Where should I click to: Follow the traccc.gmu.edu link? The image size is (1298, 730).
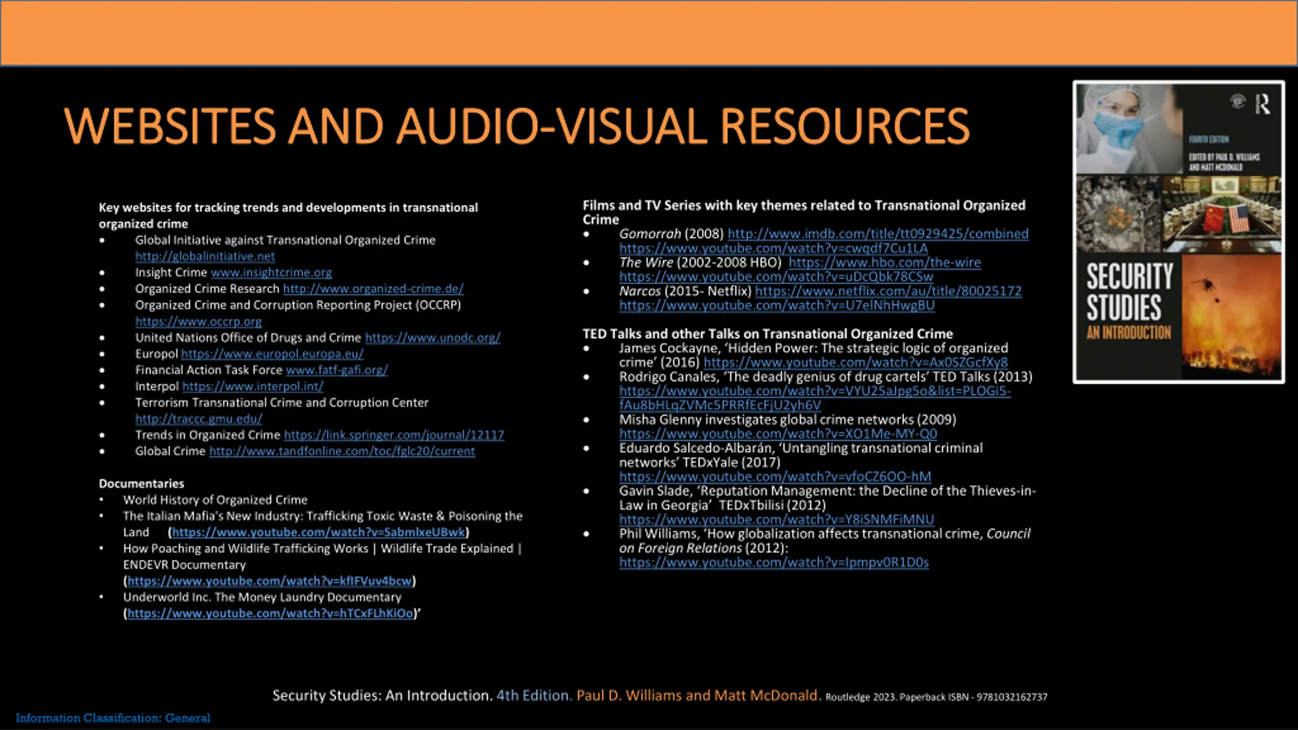[x=199, y=419]
